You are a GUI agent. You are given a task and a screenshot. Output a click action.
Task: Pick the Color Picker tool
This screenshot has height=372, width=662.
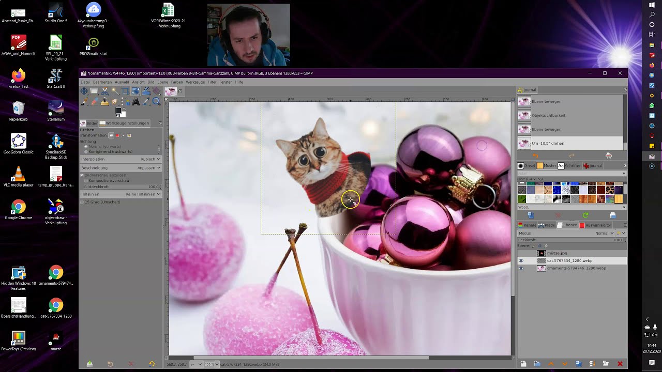pyautogui.click(x=146, y=102)
